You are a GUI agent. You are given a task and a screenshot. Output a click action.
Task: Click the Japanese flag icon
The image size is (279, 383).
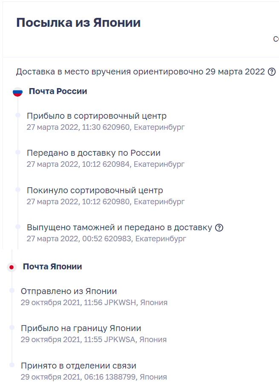coord(12,267)
